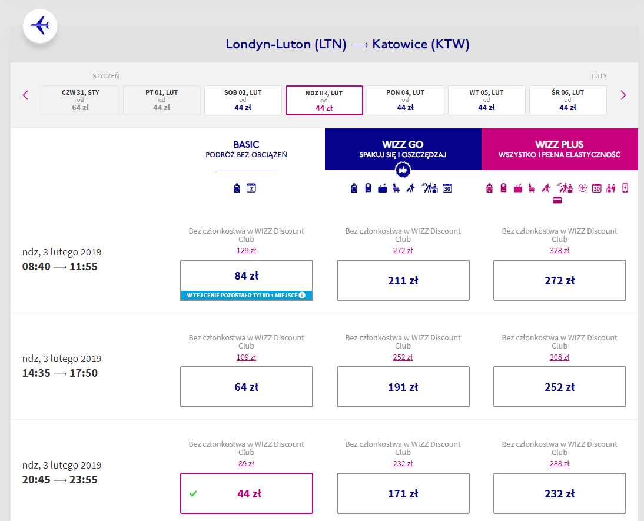Choose 232 zł WIZZ Plus fare at 20:45
The width and height of the screenshot is (644, 521).
point(559,493)
